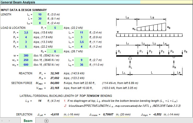
Task: Select the P3 load cell 3
Action: pyautogui.click(x=26, y=42)
